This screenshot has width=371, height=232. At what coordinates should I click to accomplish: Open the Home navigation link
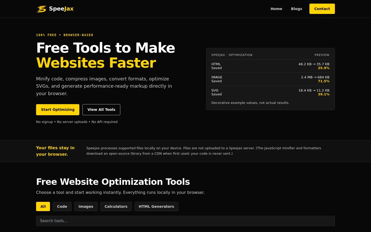[x=276, y=9]
